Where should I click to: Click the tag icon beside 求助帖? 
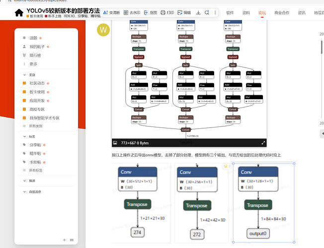point(24,162)
